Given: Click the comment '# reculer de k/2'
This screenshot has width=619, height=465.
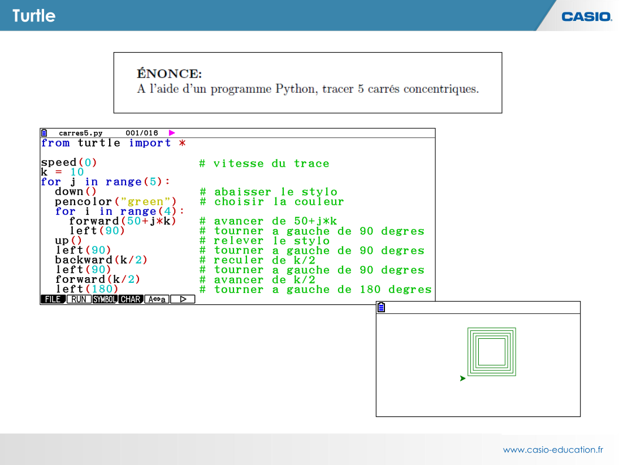Looking at the screenshot, I should [x=257, y=260].
